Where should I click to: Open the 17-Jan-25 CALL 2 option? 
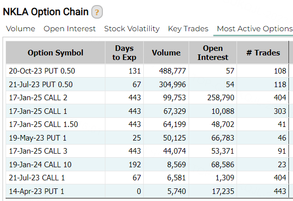point(38,98)
